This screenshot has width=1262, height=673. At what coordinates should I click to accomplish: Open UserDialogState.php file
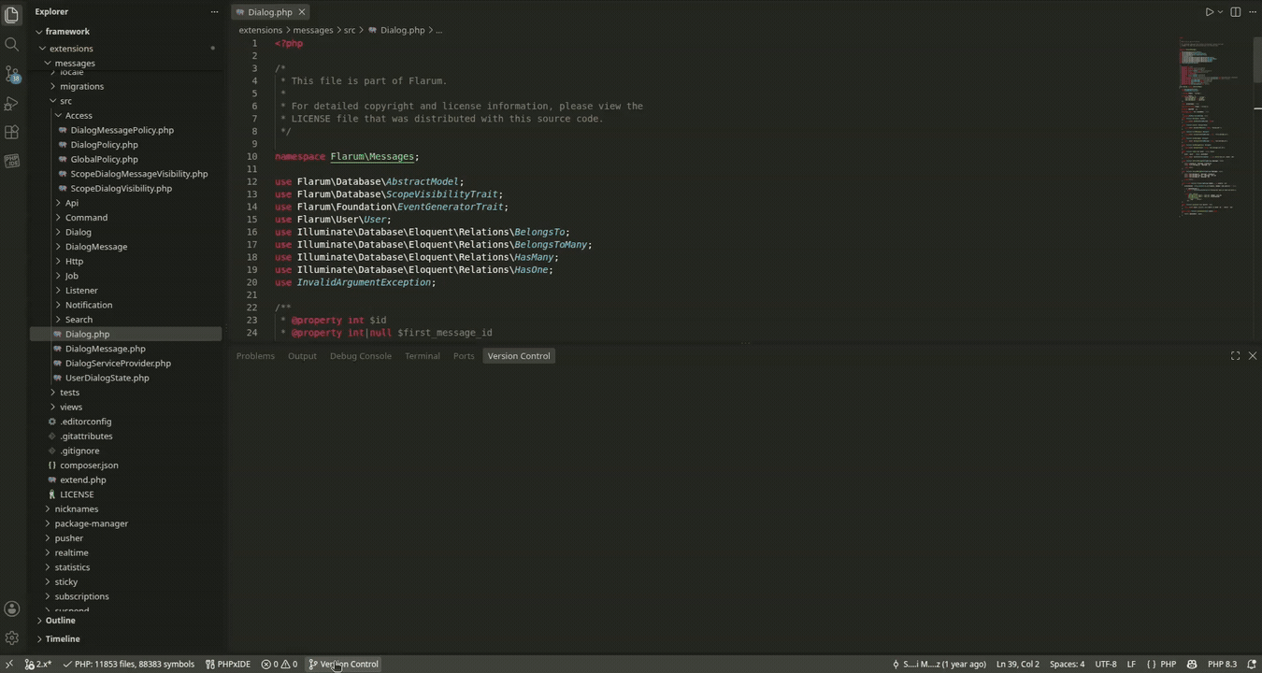click(x=125, y=378)
